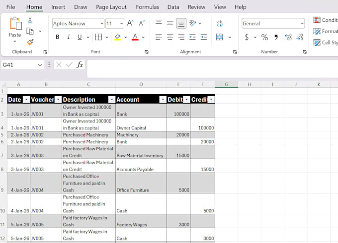
Task: Select the Raw Material Inventory cell
Action: 141,152
